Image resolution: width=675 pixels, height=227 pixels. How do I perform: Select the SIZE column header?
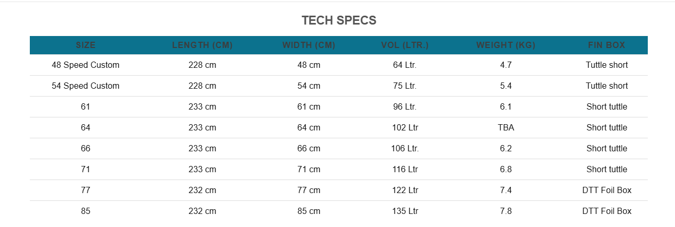(x=86, y=45)
